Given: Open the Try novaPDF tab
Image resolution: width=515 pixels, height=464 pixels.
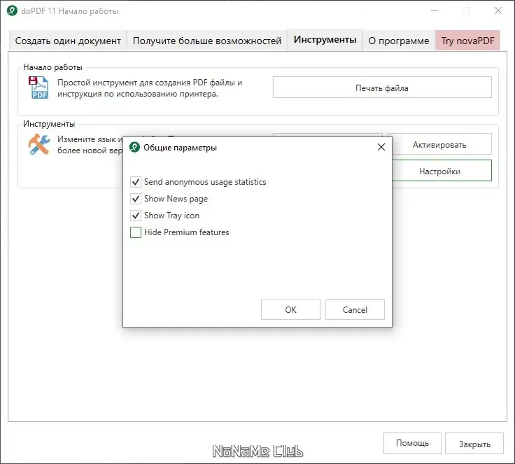Looking at the screenshot, I should (467, 41).
